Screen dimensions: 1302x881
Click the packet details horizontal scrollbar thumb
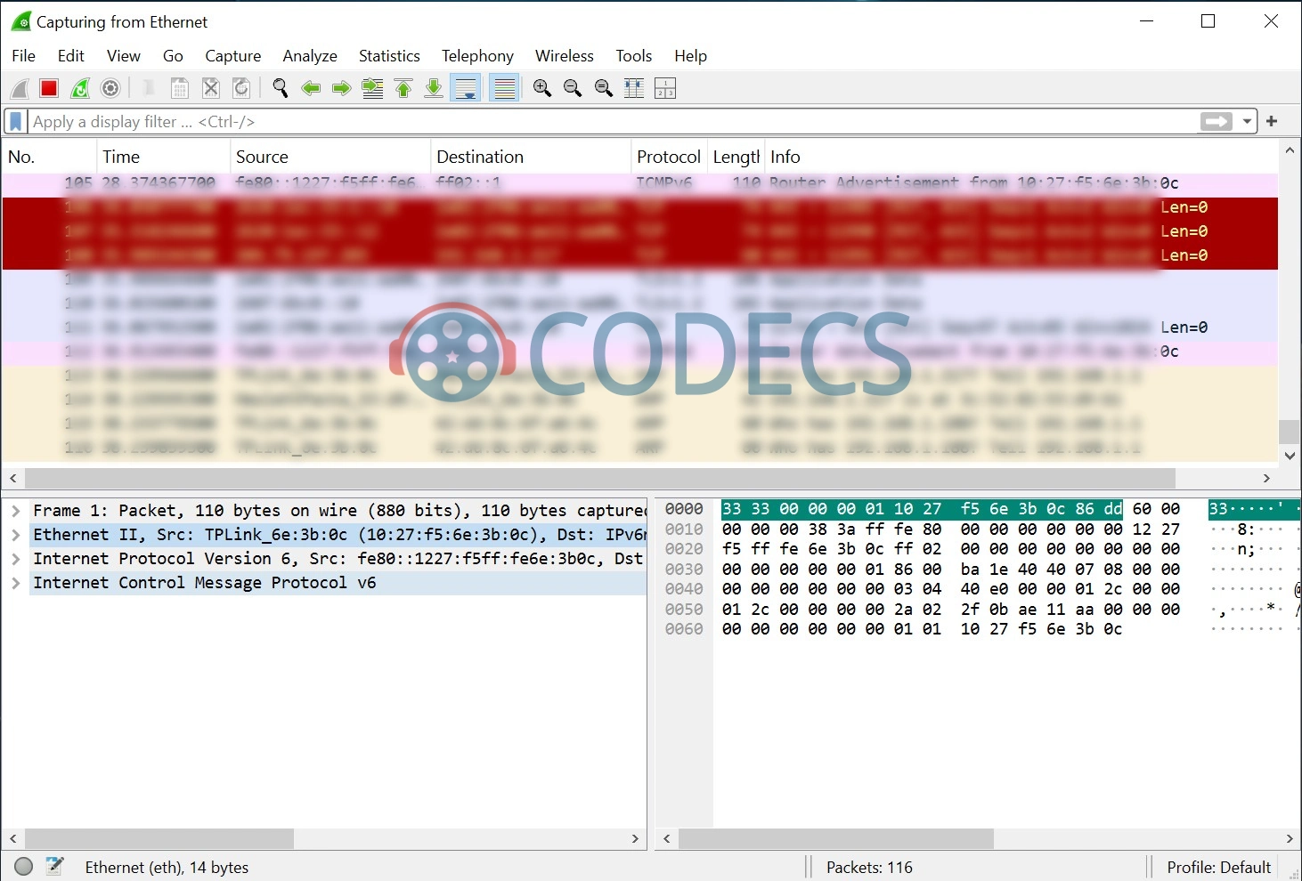159,838
